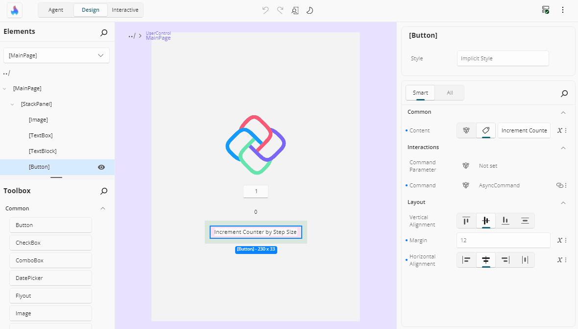
Task: Search properties using the magnifier beside Smart/All tabs
Action: (x=564, y=93)
